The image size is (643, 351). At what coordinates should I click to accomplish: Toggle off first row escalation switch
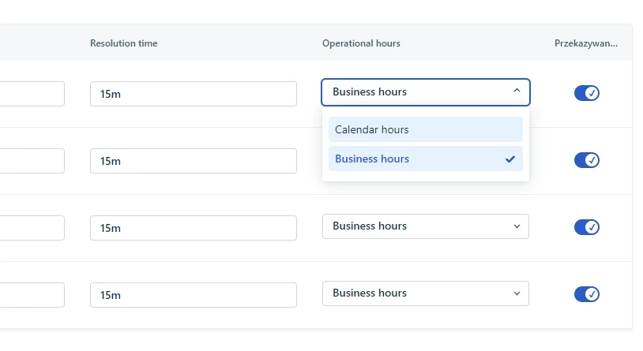(x=587, y=93)
